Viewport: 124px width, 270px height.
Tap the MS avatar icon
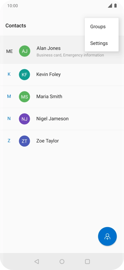(x=24, y=97)
